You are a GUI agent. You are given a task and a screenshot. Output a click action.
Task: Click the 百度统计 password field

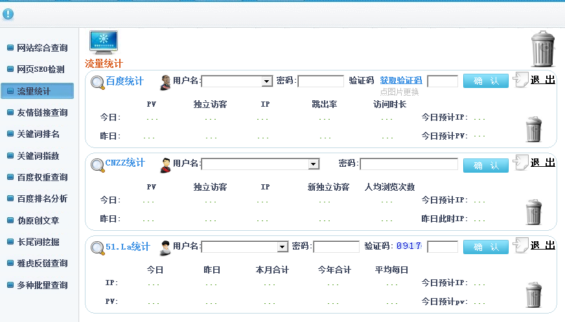pos(320,81)
